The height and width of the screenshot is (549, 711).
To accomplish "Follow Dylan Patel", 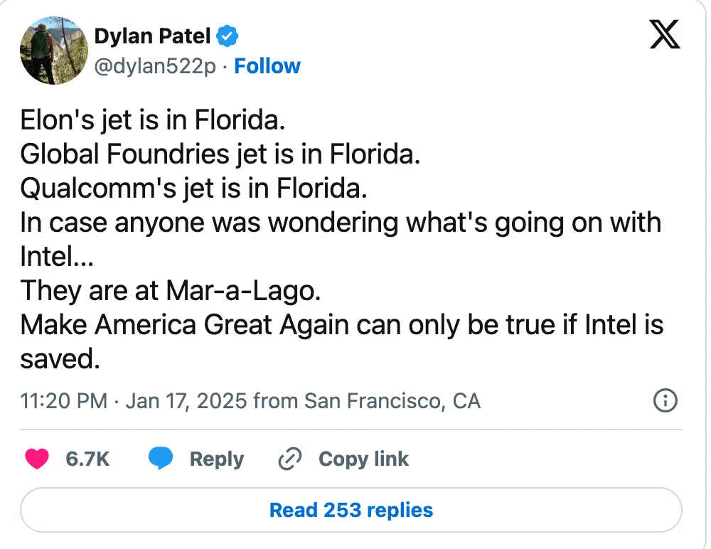I will (267, 66).
